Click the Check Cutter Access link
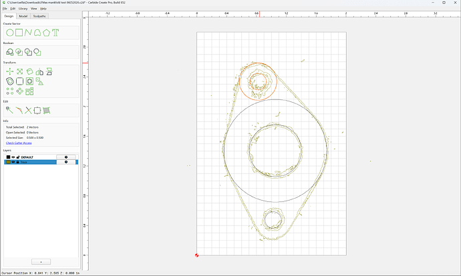Viewport: 461px width, 276px height. (x=19, y=143)
